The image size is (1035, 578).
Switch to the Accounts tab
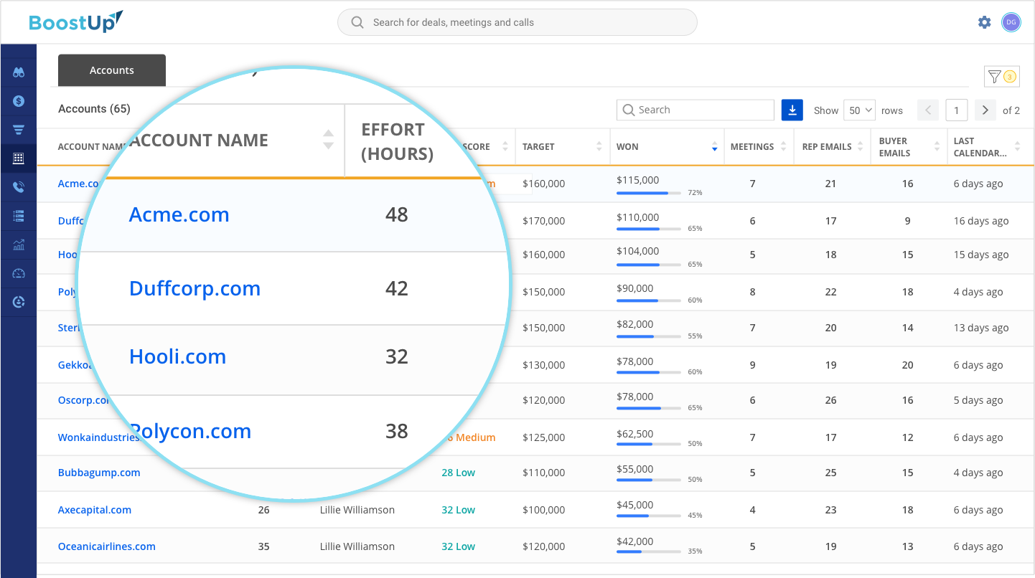click(x=112, y=70)
